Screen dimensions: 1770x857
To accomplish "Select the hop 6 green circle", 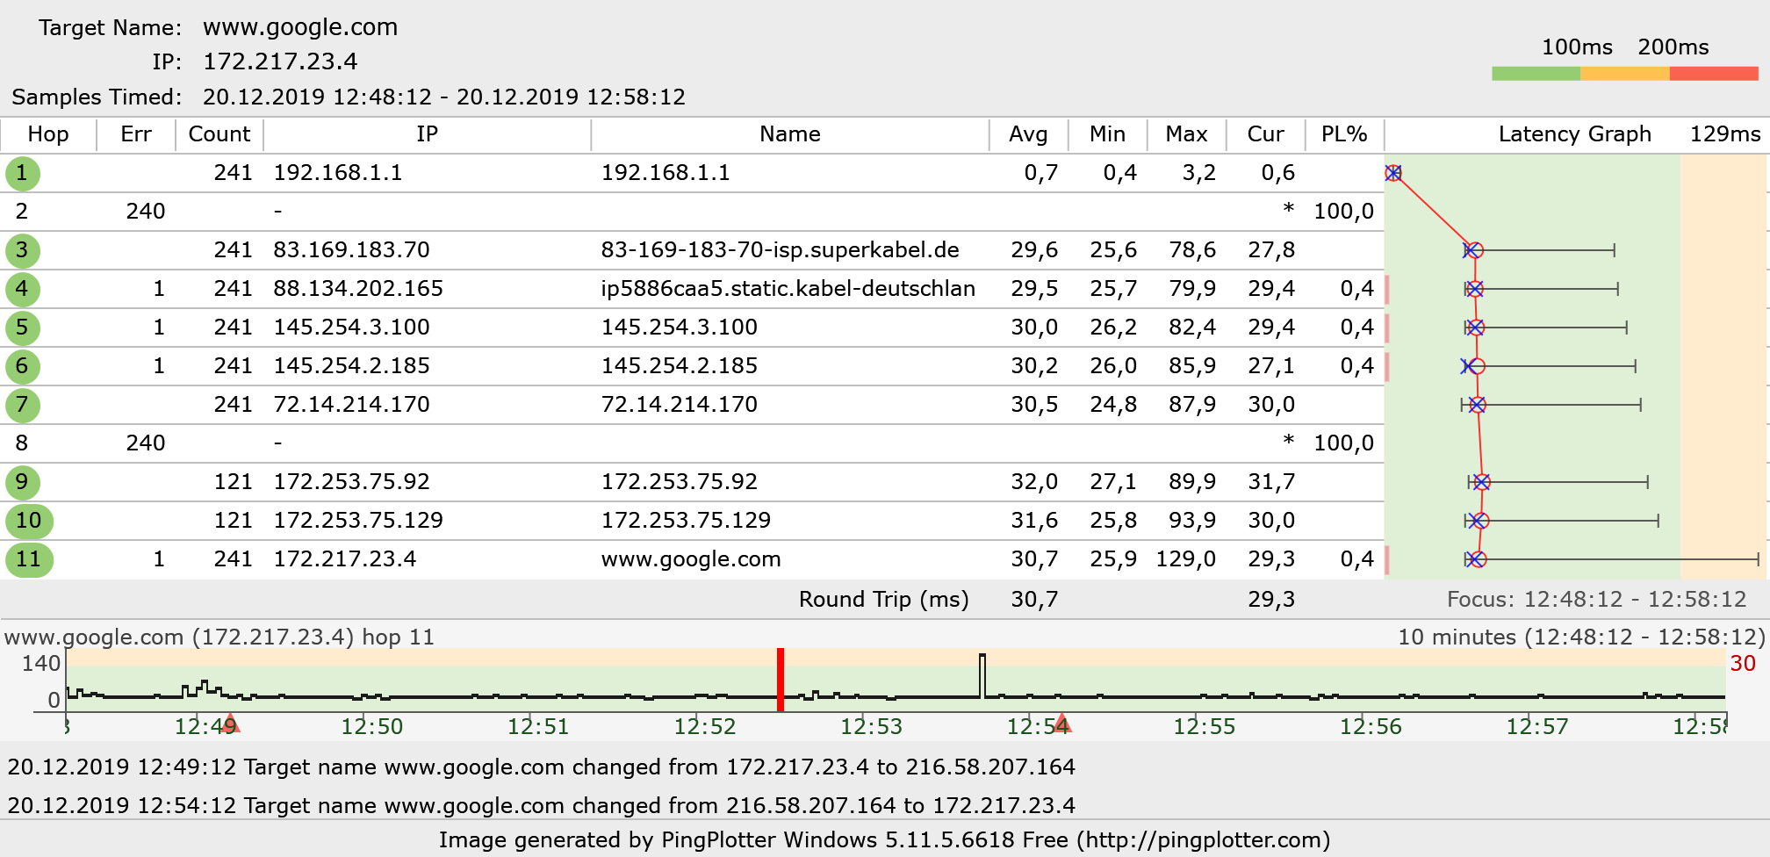I will click(22, 366).
